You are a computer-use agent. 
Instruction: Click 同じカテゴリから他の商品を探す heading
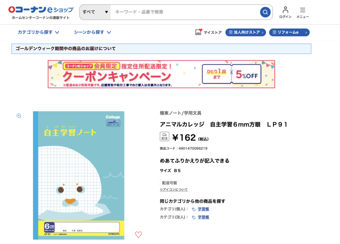[x=193, y=201]
